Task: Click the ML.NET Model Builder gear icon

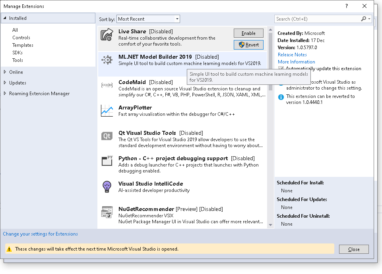Action: click(107, 60)
